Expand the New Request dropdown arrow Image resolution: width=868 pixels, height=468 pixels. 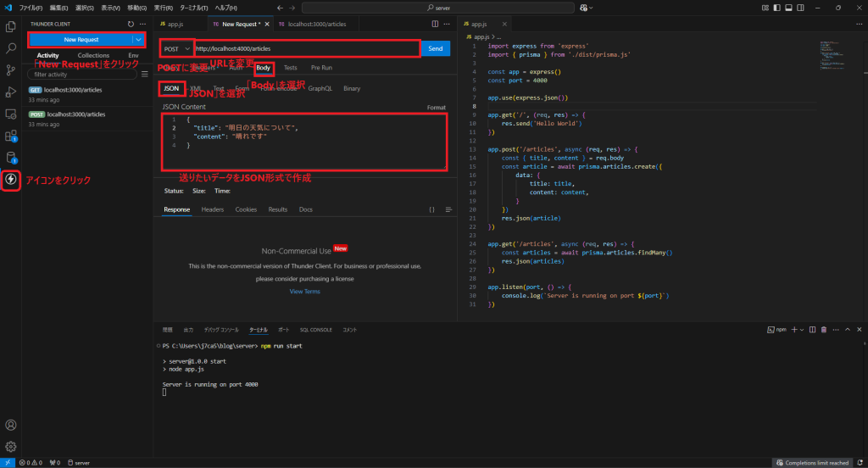(138, 39)
